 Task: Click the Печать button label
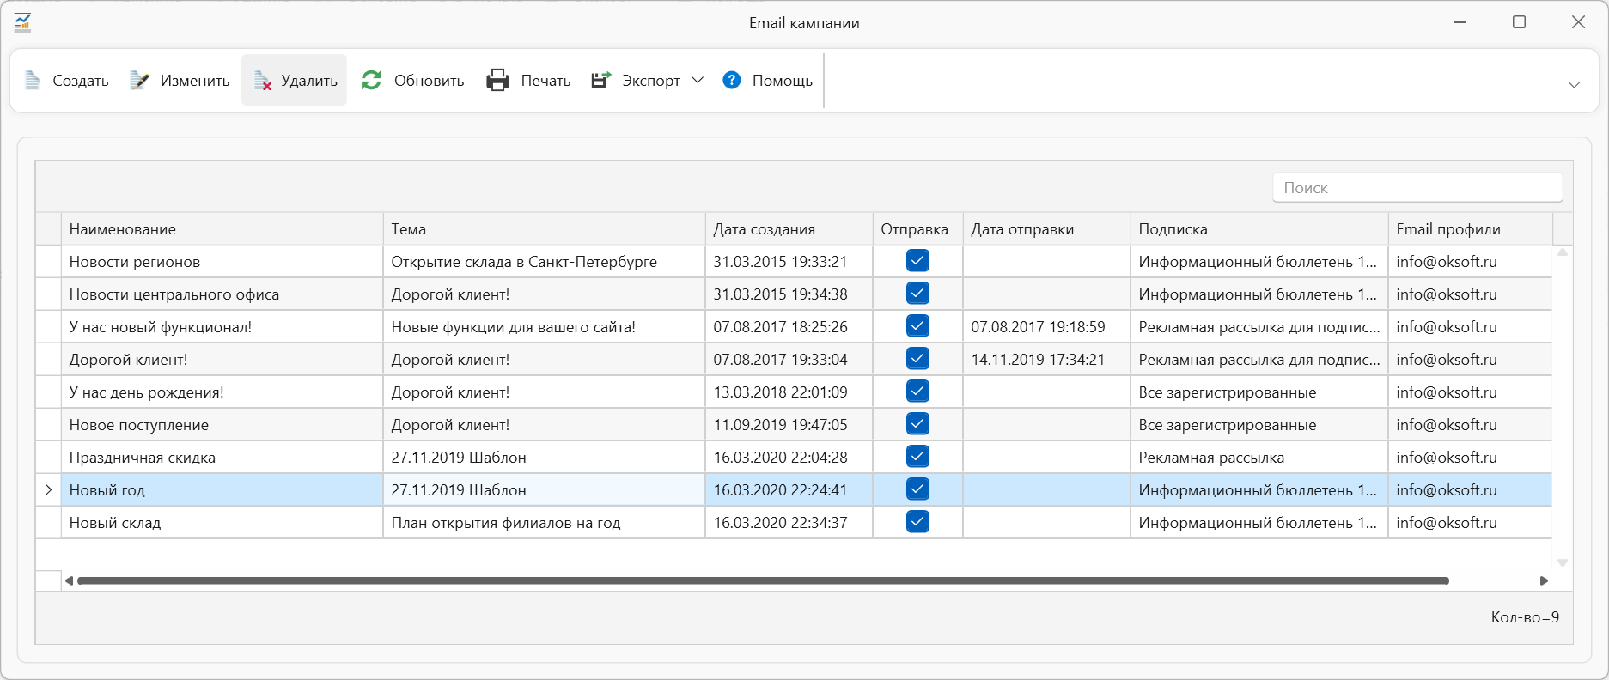(545, 81)
